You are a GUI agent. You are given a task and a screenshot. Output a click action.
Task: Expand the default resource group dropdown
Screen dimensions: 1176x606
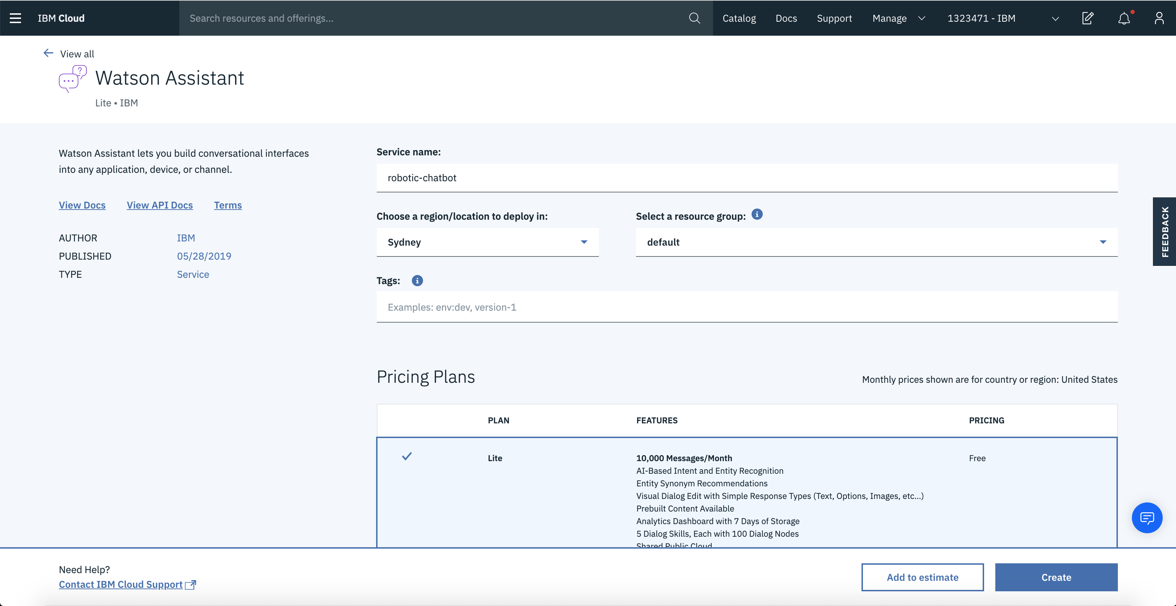click(876, 242)
